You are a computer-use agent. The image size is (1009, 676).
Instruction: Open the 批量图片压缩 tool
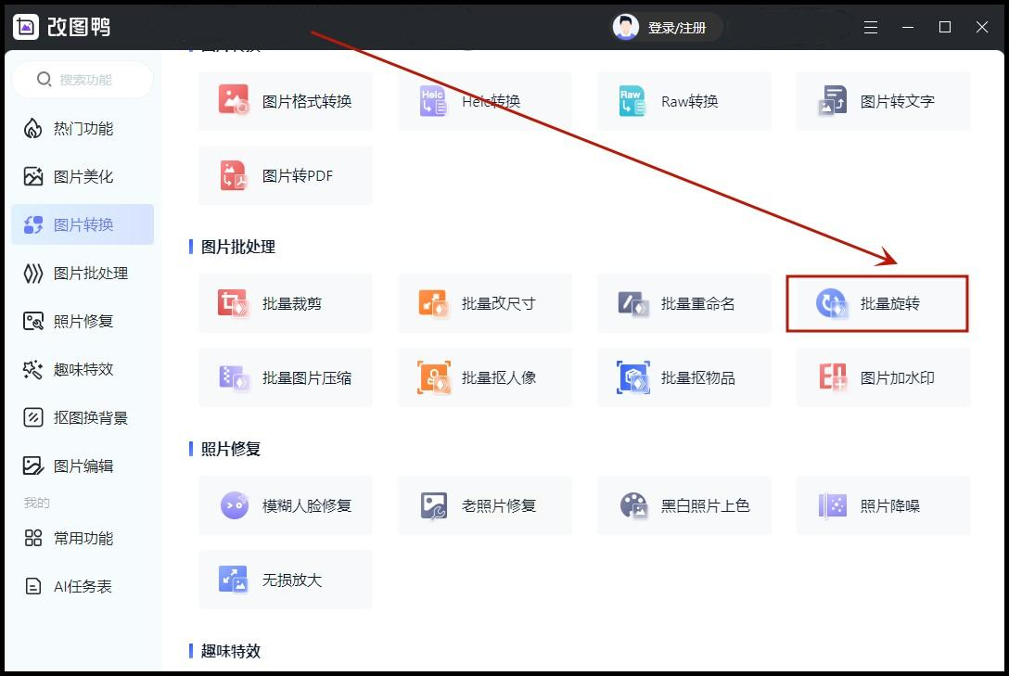285,377
